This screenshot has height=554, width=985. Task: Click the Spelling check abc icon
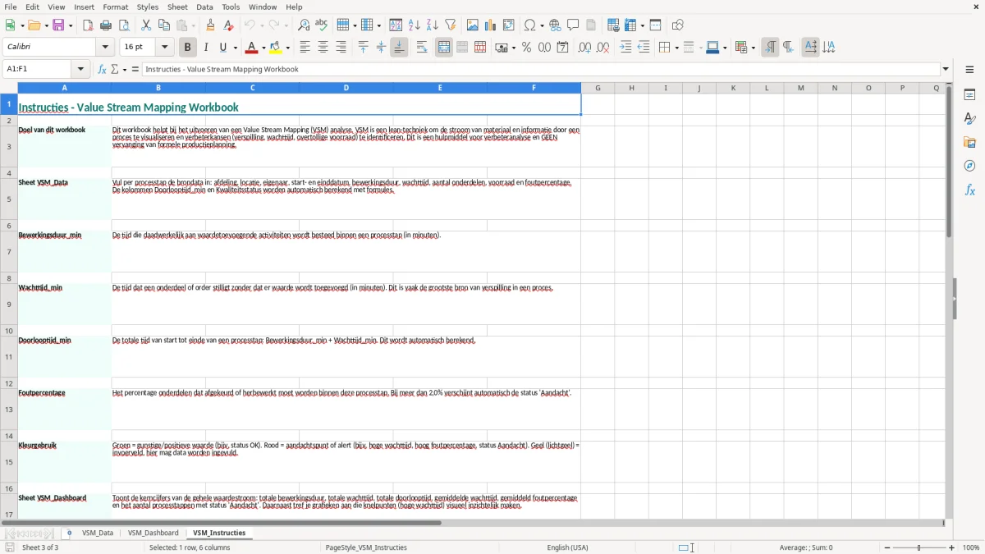tap(322, 25)
